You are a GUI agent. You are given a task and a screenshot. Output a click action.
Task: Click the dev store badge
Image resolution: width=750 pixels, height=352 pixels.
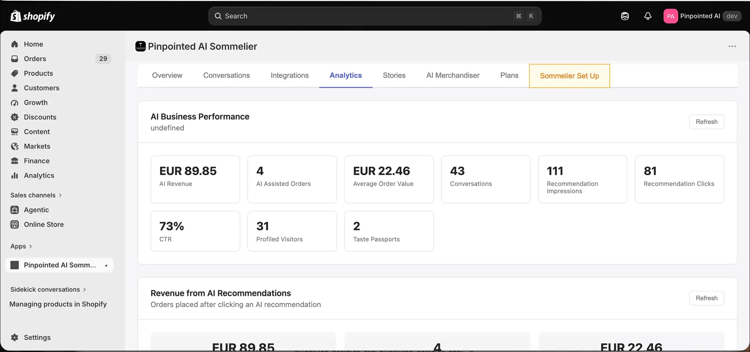(732, 16)
